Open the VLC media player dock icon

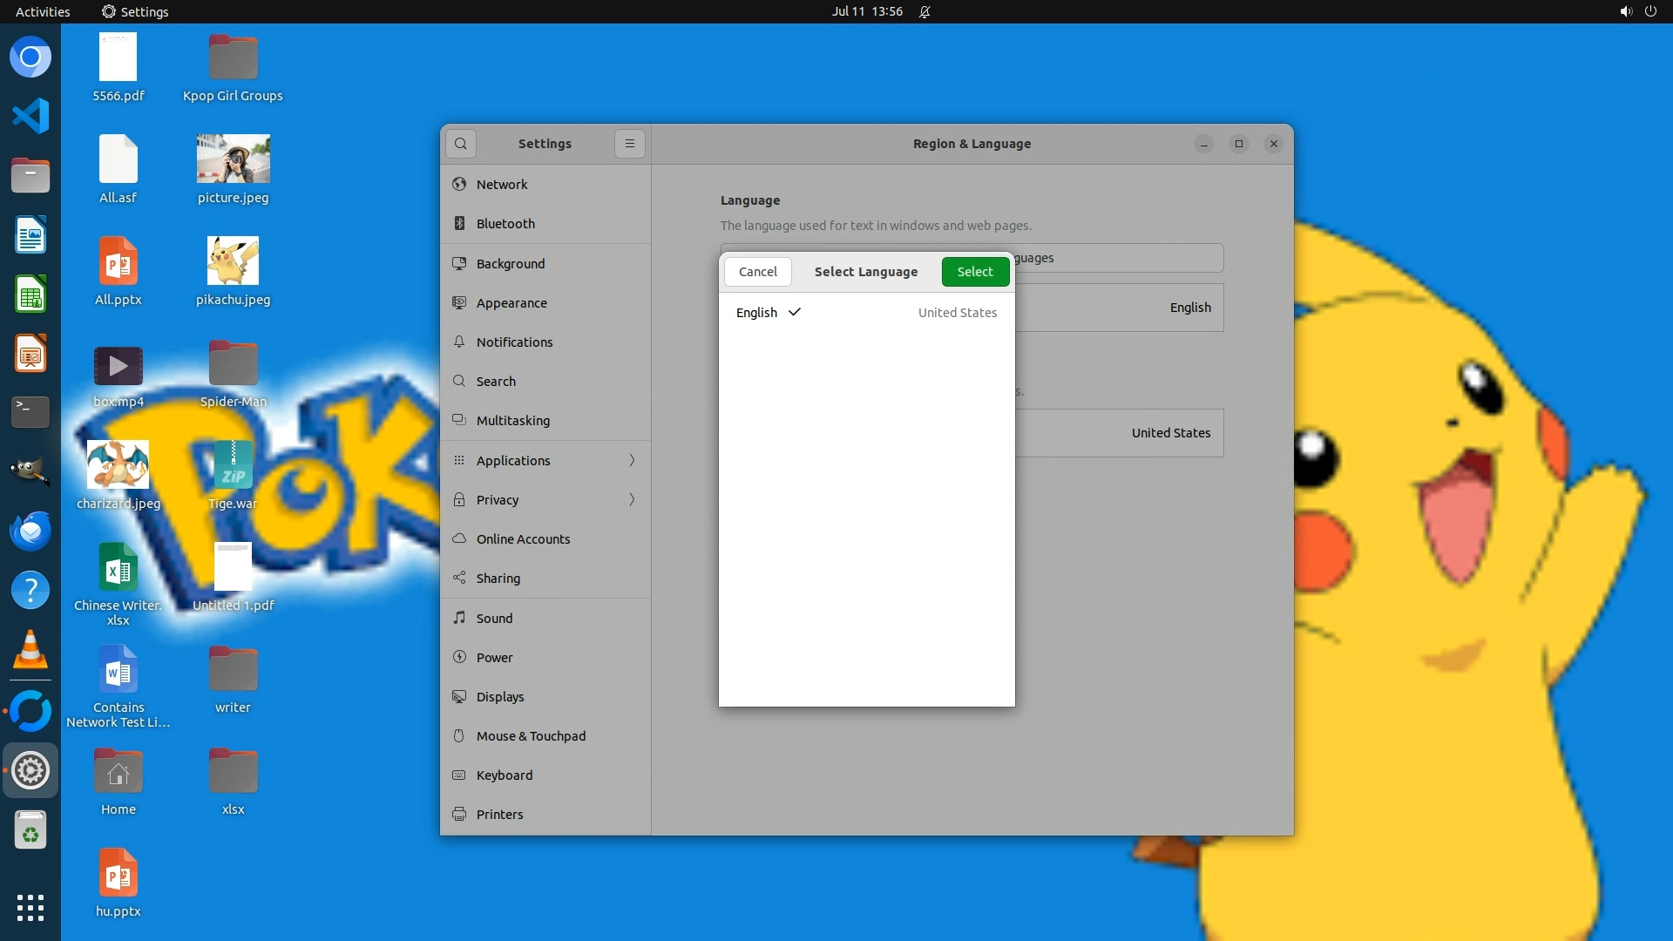(30, 650)
